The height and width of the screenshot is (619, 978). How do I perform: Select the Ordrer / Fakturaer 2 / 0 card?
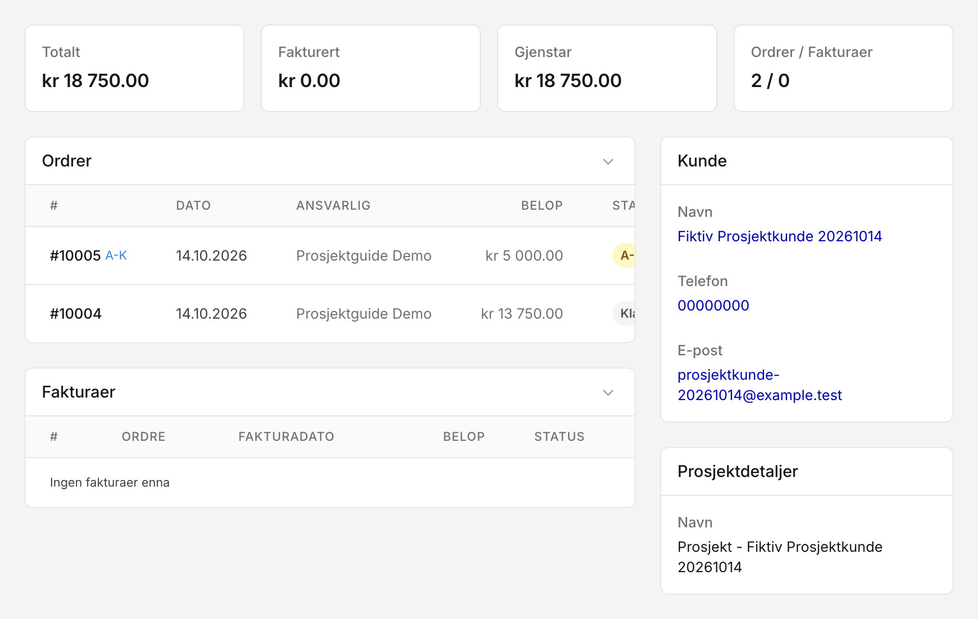point(844,68)
